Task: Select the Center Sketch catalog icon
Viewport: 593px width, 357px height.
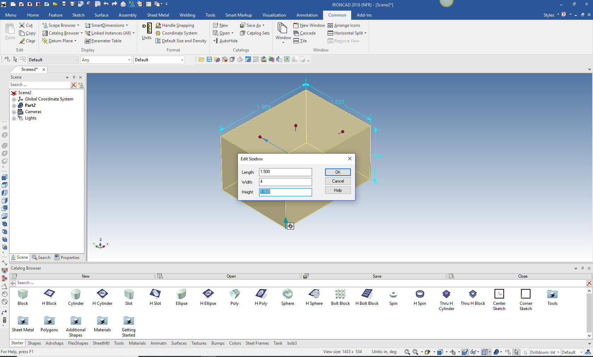Action: tap(499, 294)
